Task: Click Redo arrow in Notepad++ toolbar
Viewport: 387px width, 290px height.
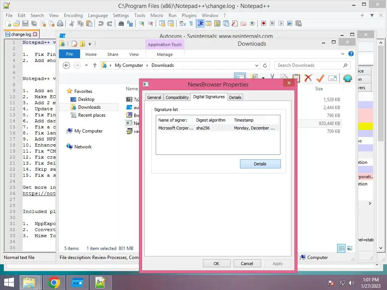Action: [110, 23]
